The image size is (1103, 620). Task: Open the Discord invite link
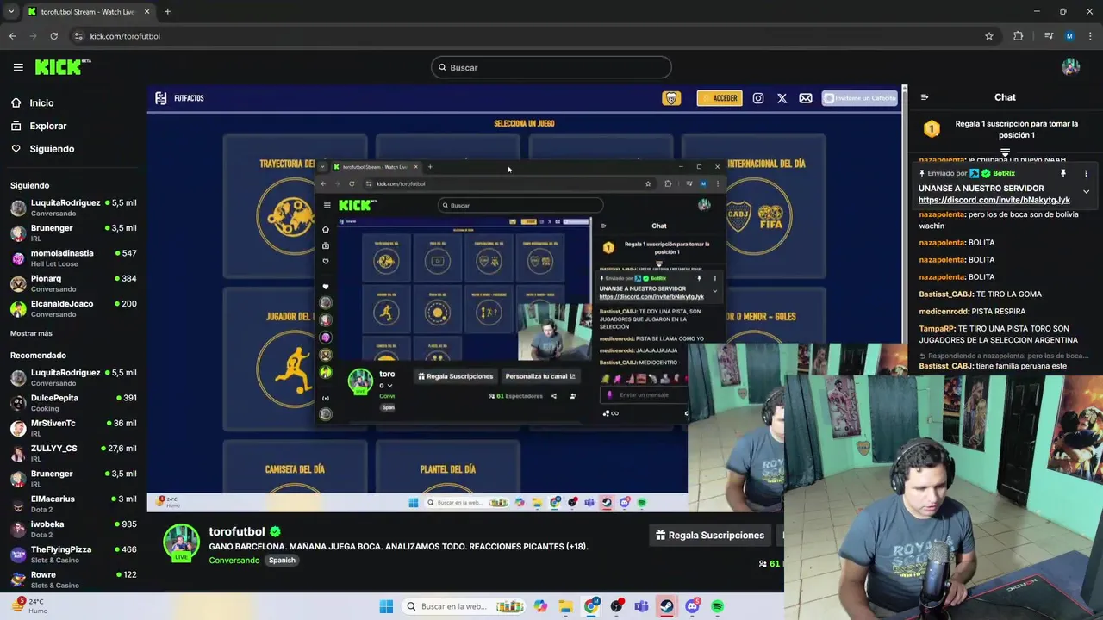(x=994, y=200)
